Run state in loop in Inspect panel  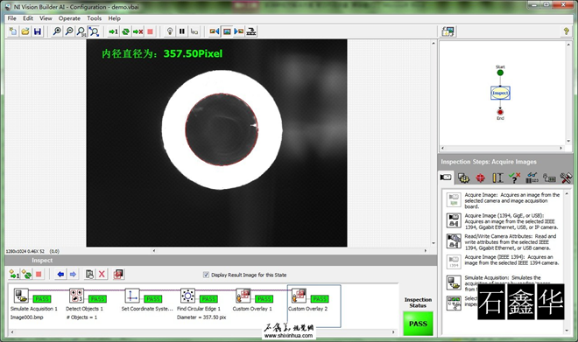(26, 275)
